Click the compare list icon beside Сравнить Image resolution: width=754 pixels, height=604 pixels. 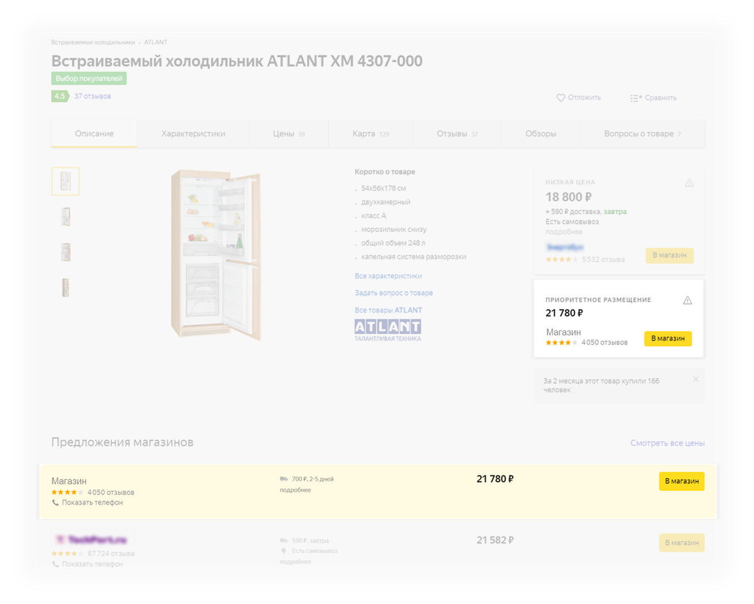coord(636,98)
